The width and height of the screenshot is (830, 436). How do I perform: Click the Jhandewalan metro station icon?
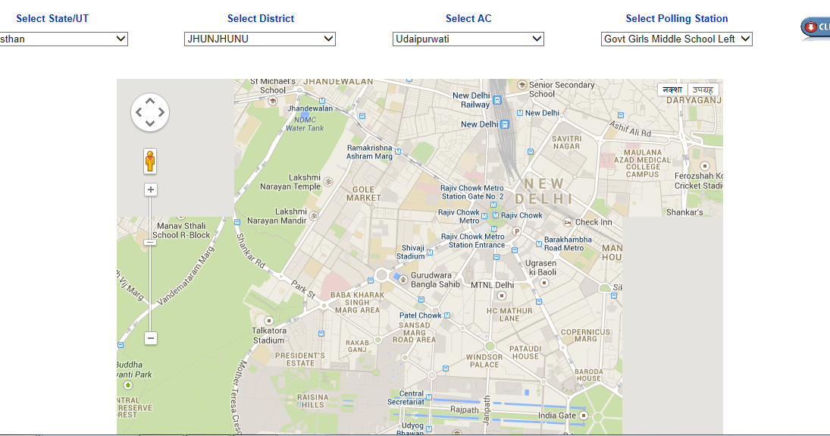coord(322,101)
